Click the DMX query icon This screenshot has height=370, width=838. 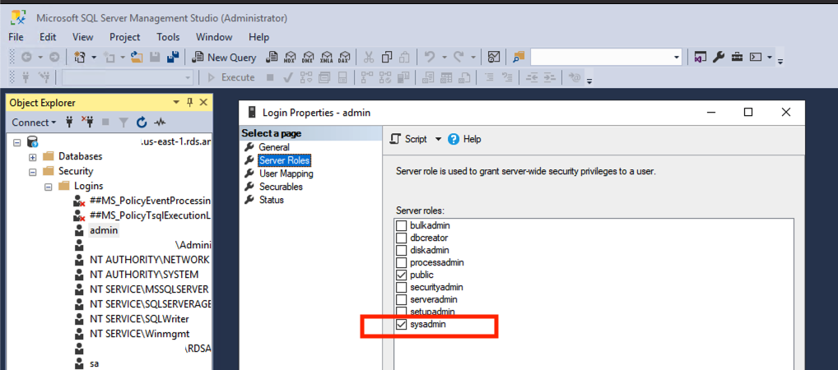tap(309, 57)
